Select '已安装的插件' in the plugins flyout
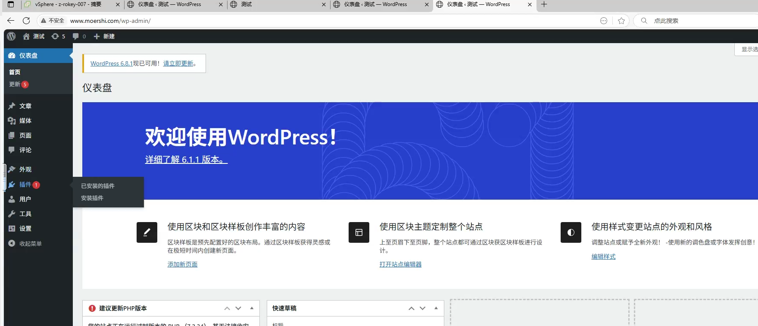The width and height of the screenshot is (758, 326). click(x=98, y=186)
